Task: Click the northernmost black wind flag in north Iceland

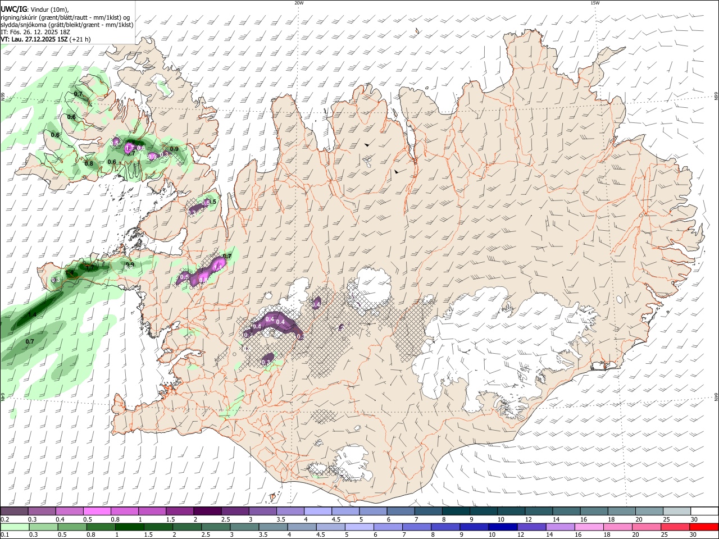Action: [x=367, y=145]
